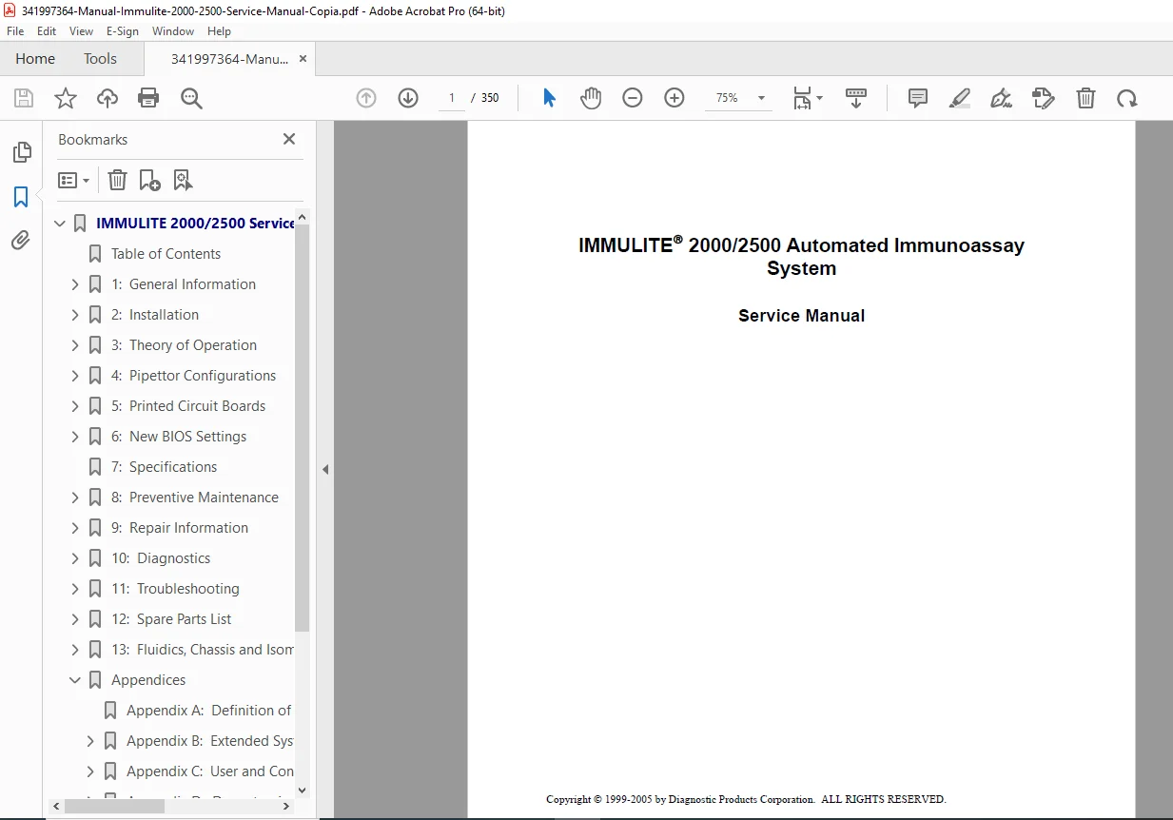Viewport: 1173px width, 820px height.
Task: Expand 2: Installation bookmark
Action: click(x=75, y=315)
